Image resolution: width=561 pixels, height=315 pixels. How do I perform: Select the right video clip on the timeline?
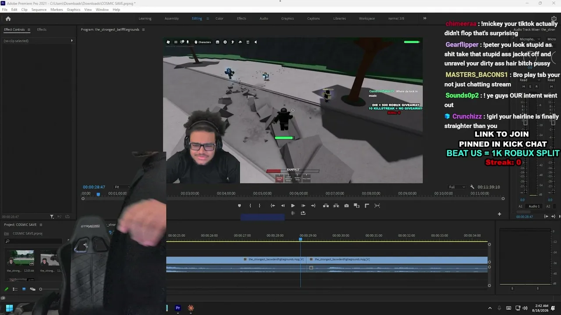398,259
